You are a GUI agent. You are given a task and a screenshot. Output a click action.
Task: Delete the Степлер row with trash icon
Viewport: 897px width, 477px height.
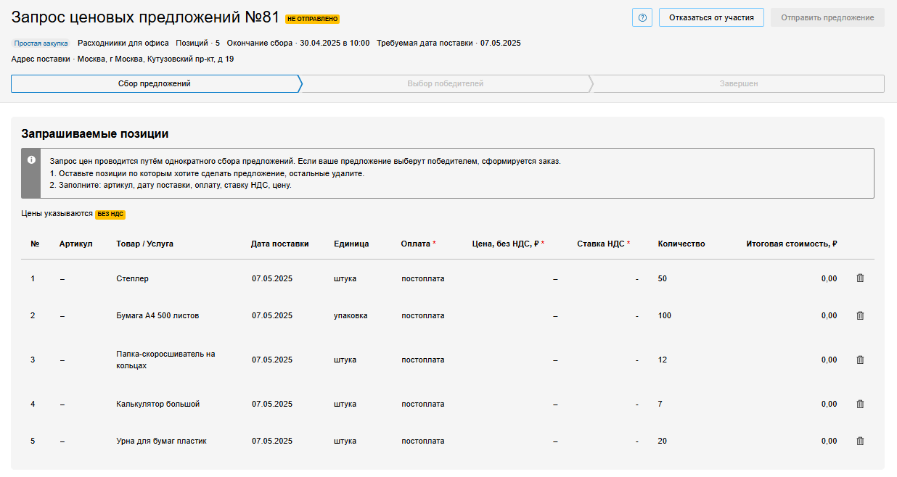tap(860, 278)
